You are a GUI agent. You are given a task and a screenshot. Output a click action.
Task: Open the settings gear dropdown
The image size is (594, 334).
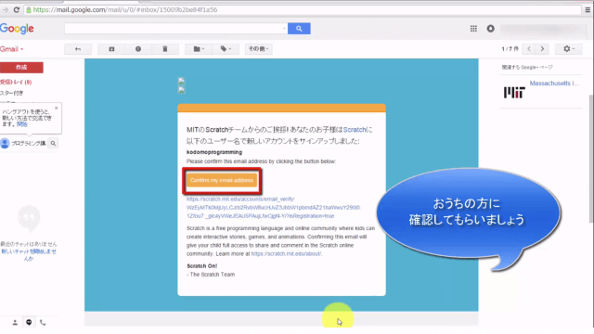tap(568, 49)
